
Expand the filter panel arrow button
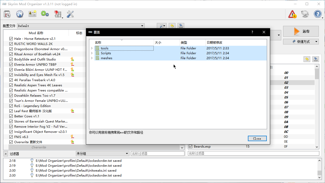pos(6,154)
